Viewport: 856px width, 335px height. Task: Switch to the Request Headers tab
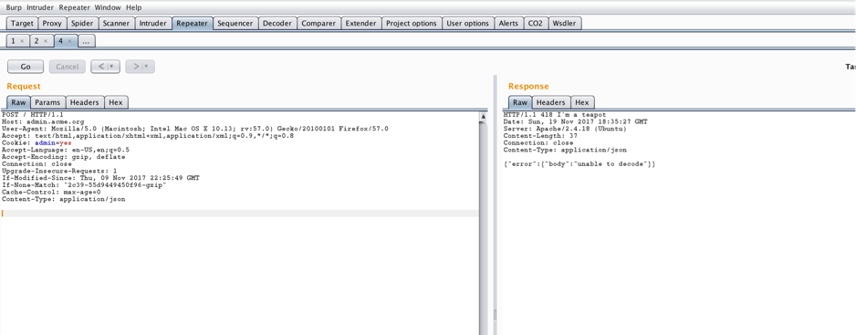click(x=85, y=102)
